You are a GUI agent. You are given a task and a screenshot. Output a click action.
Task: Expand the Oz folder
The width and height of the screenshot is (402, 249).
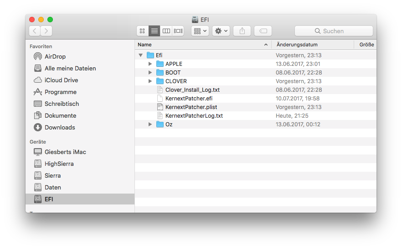[150, 124]
